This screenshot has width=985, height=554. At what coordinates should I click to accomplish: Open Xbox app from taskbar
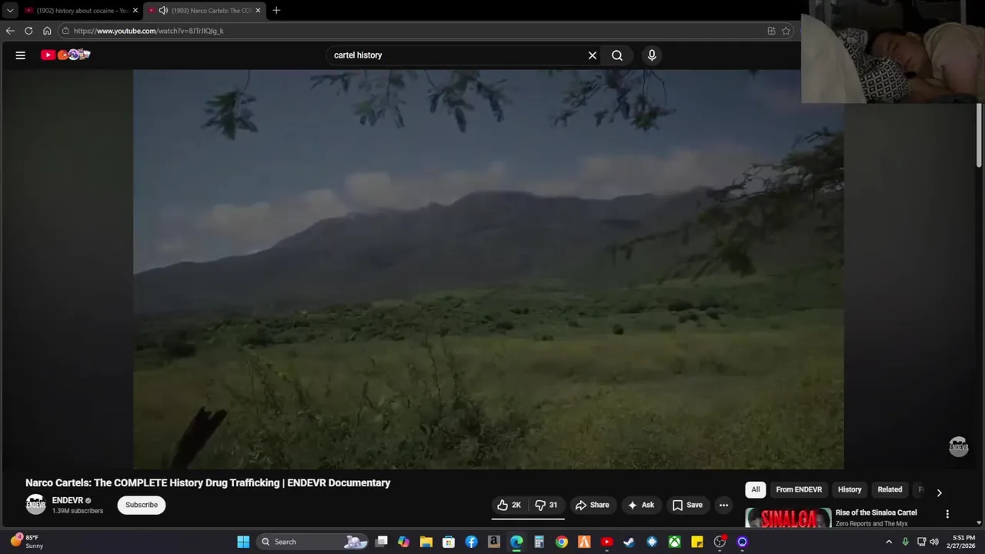click(675, 542)
